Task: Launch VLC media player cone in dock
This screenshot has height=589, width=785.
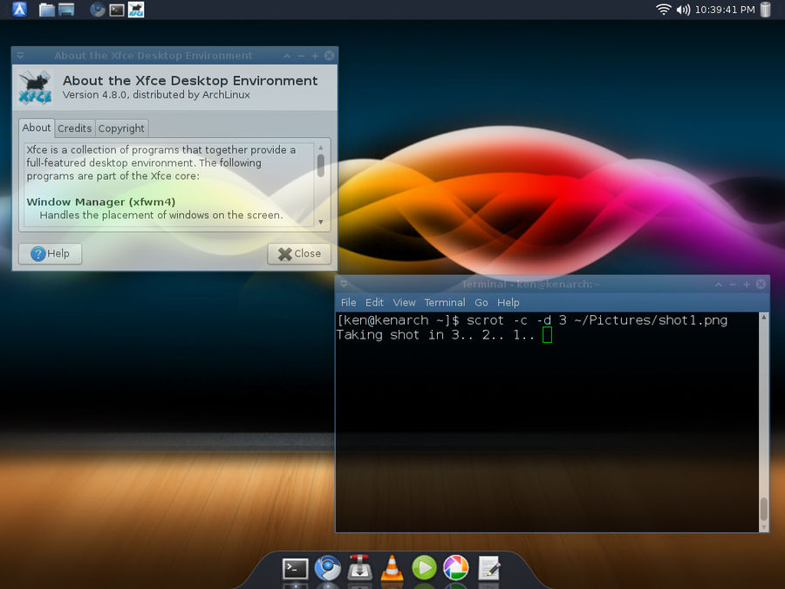Action: (x=392, y=568)
